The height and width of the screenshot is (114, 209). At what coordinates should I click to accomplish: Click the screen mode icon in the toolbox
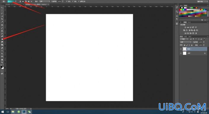click(2, 73)
